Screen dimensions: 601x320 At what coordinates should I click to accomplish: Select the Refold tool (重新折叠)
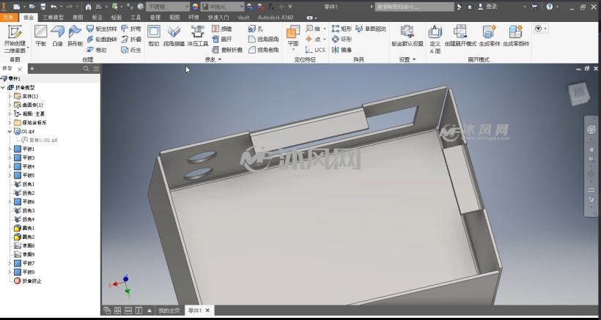click(x=227, y=50)
